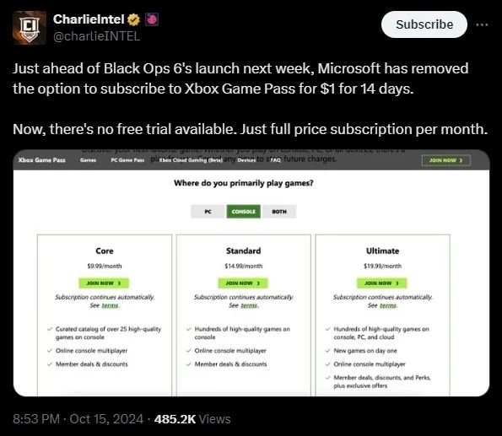Viewport: 502px width, 436px height.
Task: Open the CharlieIntel profile avatar
Action: click(30, 28)
